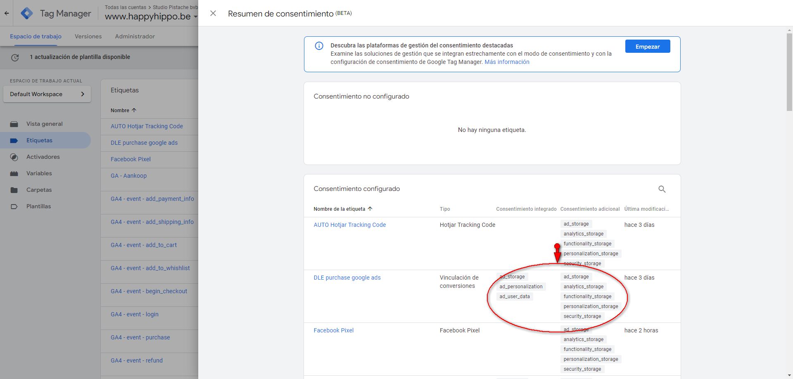Open Activadores in the sidebar
Viewport: 793px width, 379px height.
pyautogui.click(x=43, y=157)
